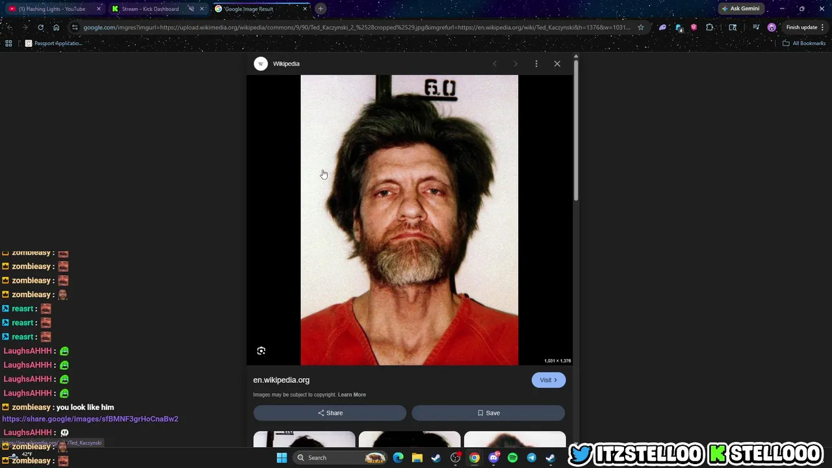The height and width of the screenshot is (468, 832).
Task: Click the Ask Gemini button
Action: point(740,9)
